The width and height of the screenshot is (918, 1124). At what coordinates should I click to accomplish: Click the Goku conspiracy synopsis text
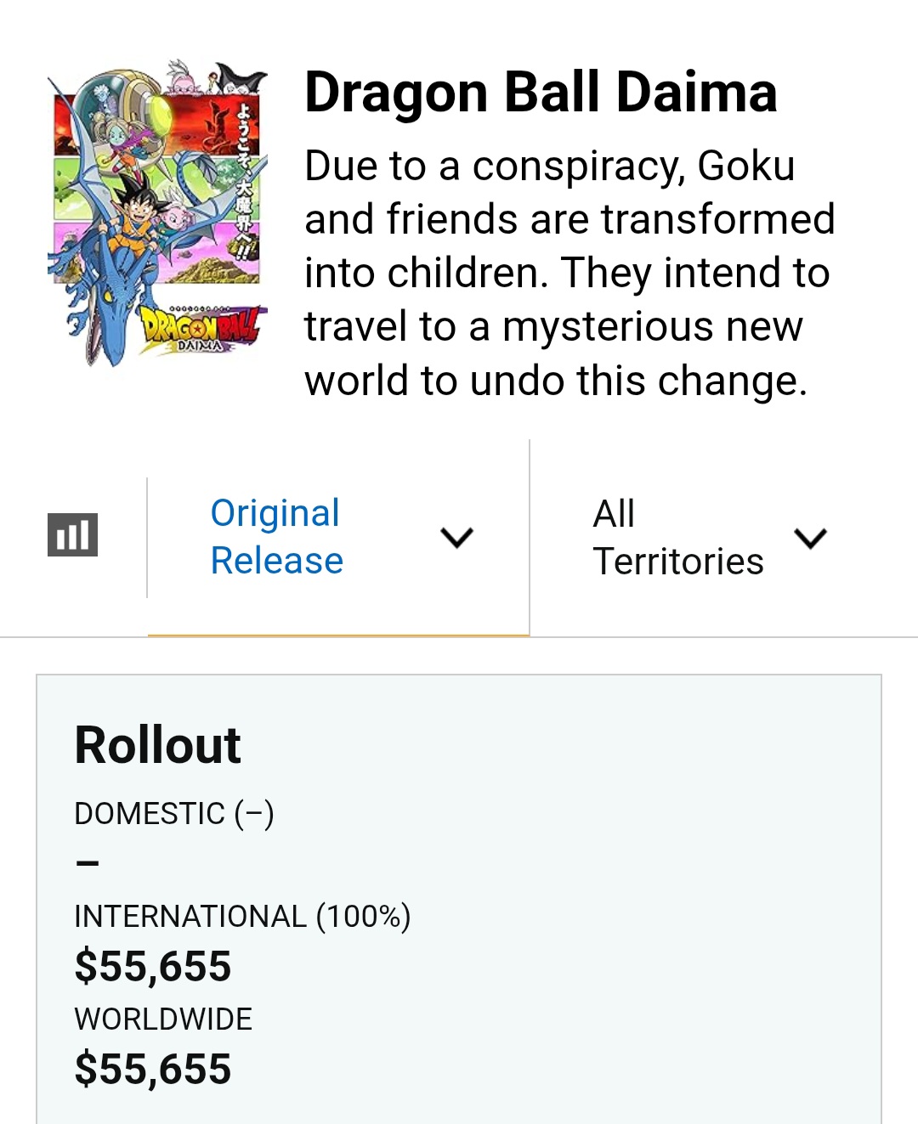pyautogui.click(x=569, y=273)
